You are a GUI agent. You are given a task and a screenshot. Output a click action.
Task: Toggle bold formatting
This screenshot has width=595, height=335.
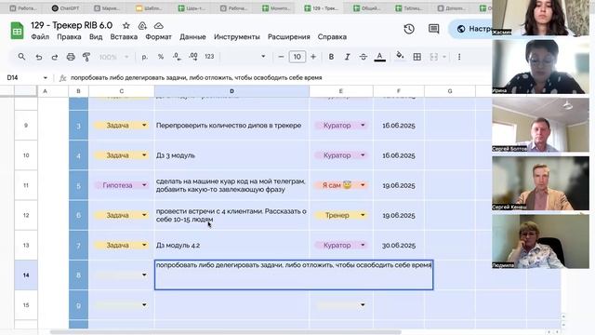331,57
